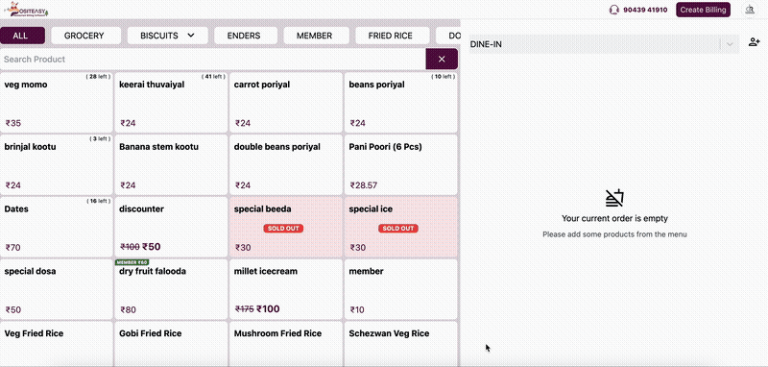The height and width of the screenshot is (367, 768).
Task: Add beans poriyal to the order
Action: tap(401, 103)
